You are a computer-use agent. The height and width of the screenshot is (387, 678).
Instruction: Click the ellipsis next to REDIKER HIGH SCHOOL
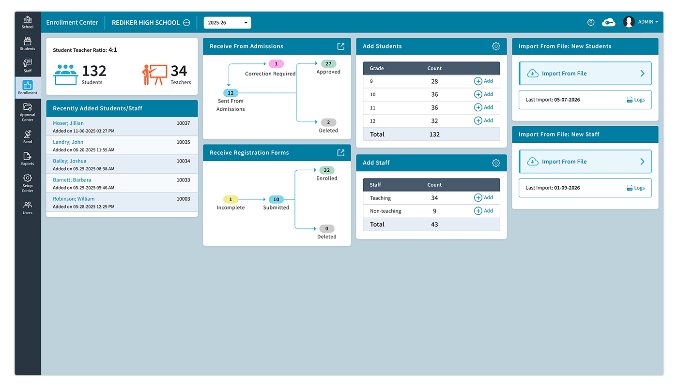pos(186,23)
